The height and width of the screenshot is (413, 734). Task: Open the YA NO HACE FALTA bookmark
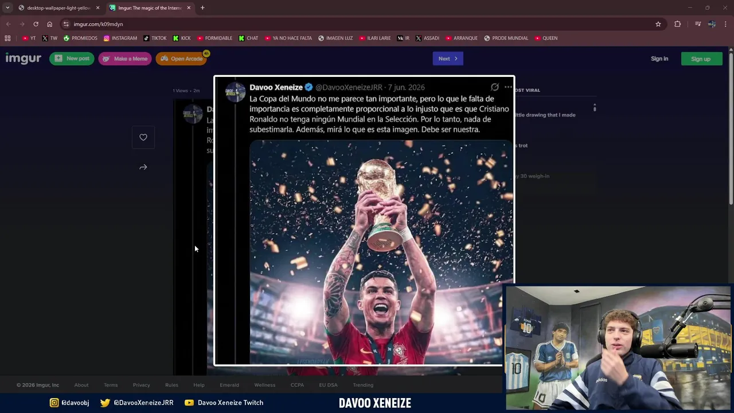[x=288, y=38]
